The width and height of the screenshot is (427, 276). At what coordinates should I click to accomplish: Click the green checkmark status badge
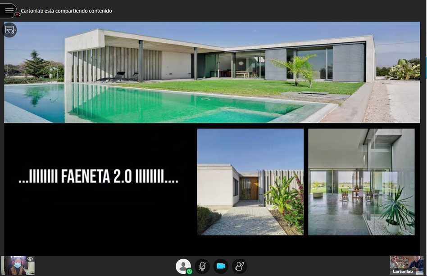pos(190,271)
